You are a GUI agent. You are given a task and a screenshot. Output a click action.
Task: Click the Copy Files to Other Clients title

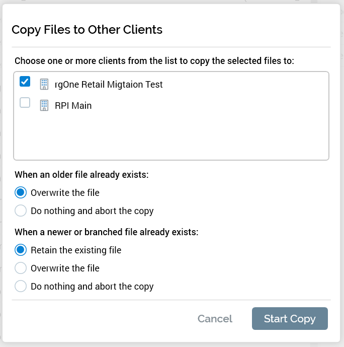(x=87, y=29)
